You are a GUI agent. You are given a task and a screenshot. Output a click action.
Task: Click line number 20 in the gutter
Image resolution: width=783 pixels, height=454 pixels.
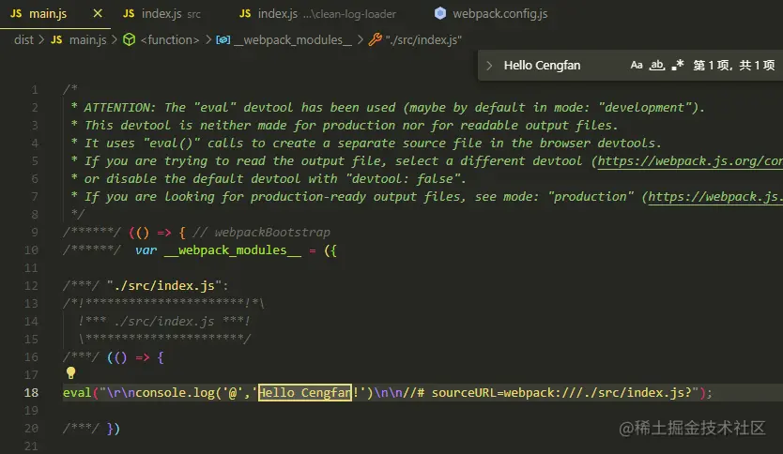pos(31,428)
